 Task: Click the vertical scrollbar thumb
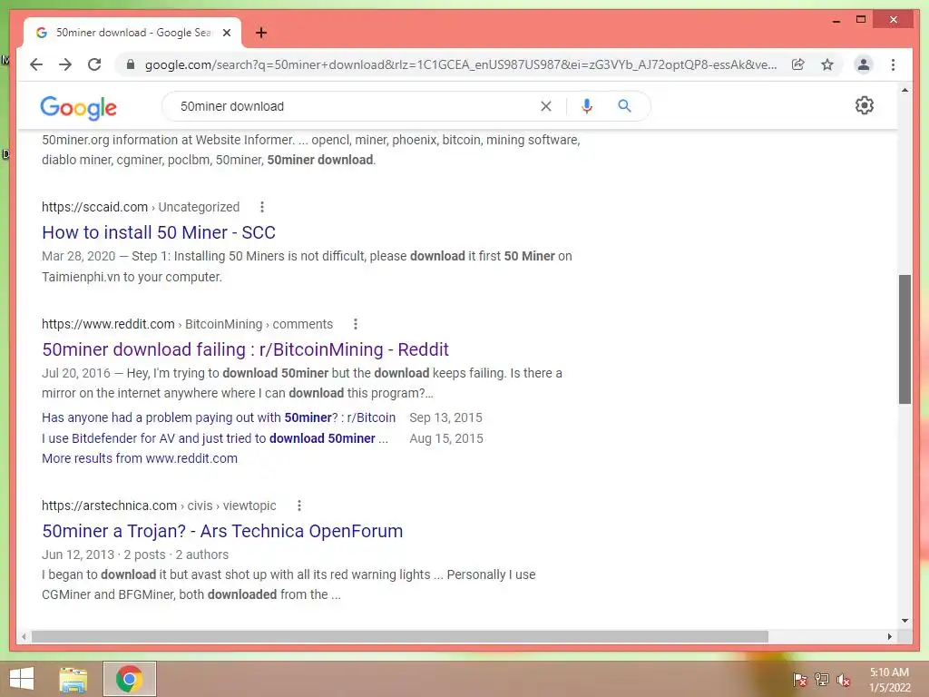[905, 339]
